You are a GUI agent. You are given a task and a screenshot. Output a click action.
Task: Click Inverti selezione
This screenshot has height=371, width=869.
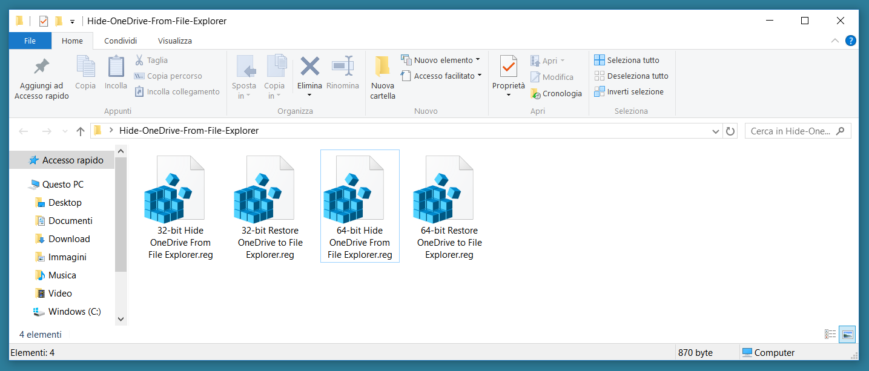click(629, 91)
